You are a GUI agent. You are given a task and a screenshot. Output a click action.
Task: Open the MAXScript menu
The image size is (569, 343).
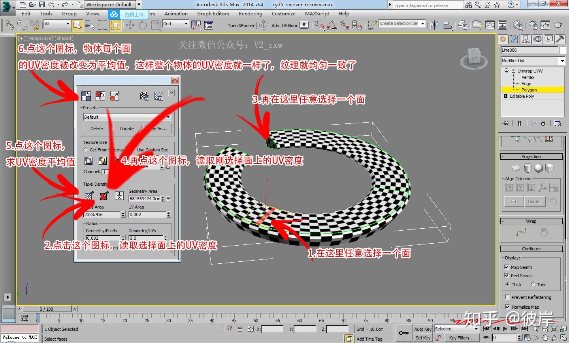click(317, 14)
